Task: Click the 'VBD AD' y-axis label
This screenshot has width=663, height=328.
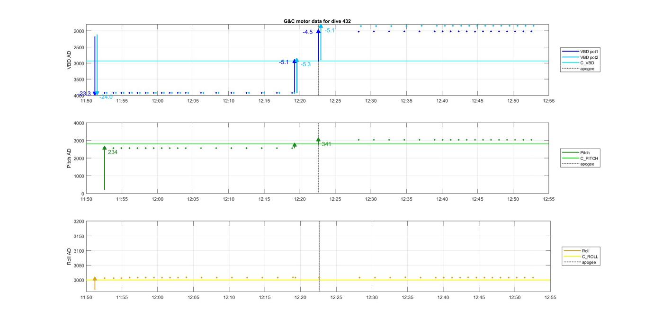Action: [x=69, y=60]
